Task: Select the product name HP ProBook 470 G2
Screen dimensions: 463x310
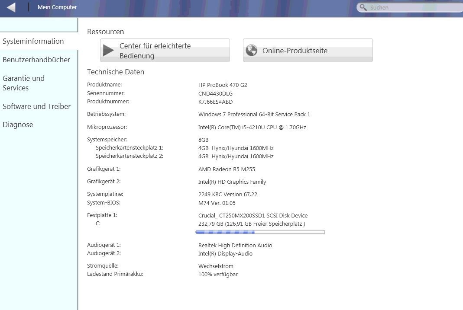Action: (223, 85)
